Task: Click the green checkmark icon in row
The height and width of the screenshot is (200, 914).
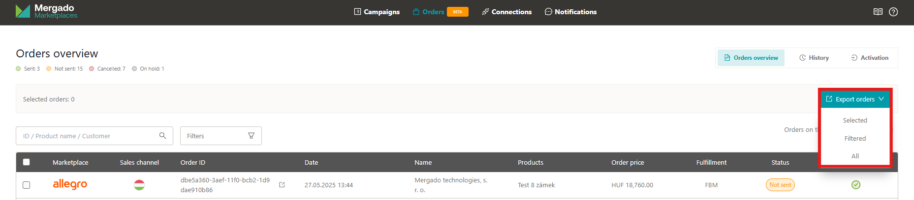Action: [x=856, y=185]
